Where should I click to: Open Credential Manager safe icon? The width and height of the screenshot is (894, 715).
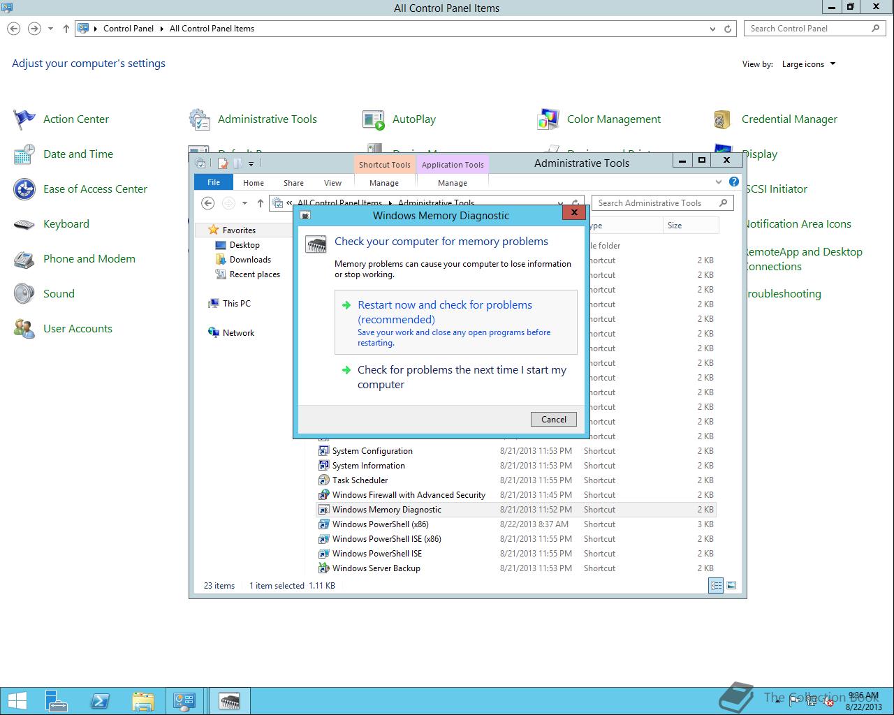723,119
